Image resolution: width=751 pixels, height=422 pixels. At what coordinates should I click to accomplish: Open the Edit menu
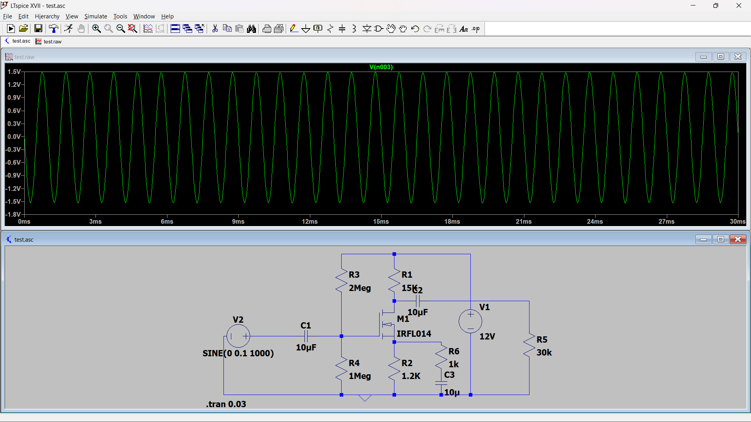23,16
